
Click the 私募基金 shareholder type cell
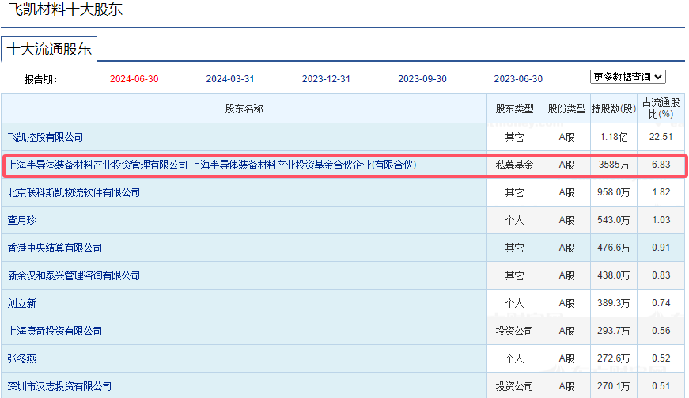[514, 165]
